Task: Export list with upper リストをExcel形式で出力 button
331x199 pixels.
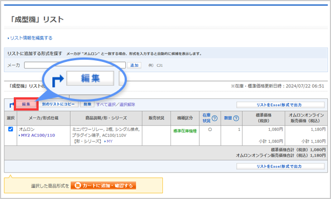Action: pyautogui.click(x=280, y=104)
